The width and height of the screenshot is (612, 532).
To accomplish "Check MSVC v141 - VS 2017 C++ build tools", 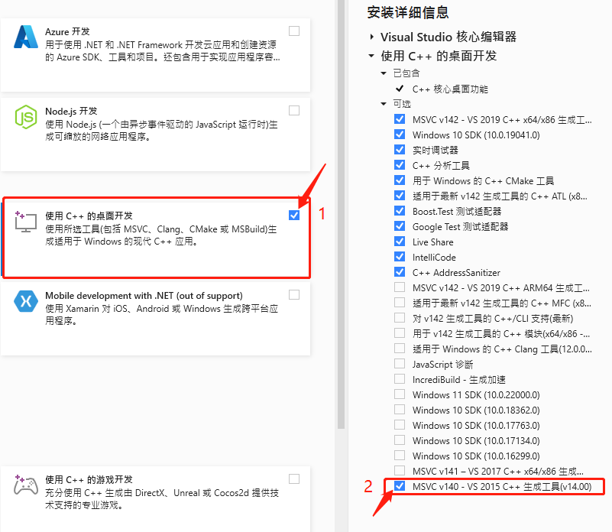I will [400, 470].
